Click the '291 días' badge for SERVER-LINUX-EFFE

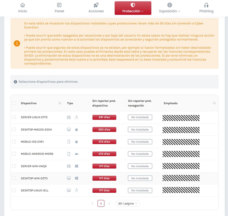[x=104, y=117]
